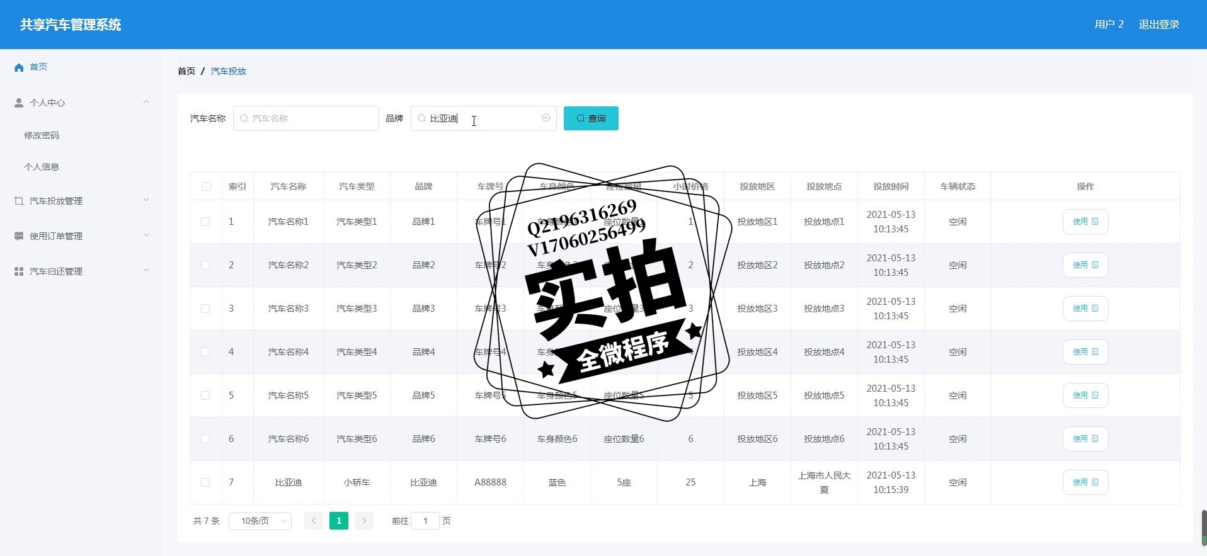Click the 共享汽车管理系统 title
Viewport: 1207px width, 556px height.
tap(71, 25)
